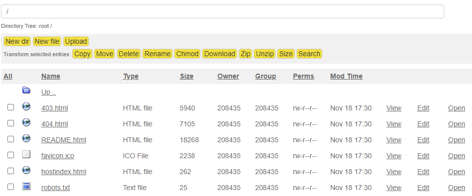This screenshot has width=472, height=196.
Task: Click the New file button
Action: click(47, 41)
